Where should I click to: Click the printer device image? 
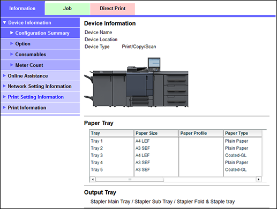(136, 82)
